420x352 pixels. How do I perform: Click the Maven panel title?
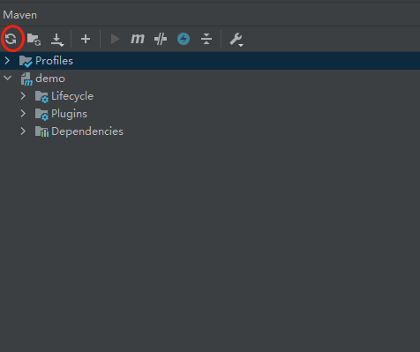point(20,15)
